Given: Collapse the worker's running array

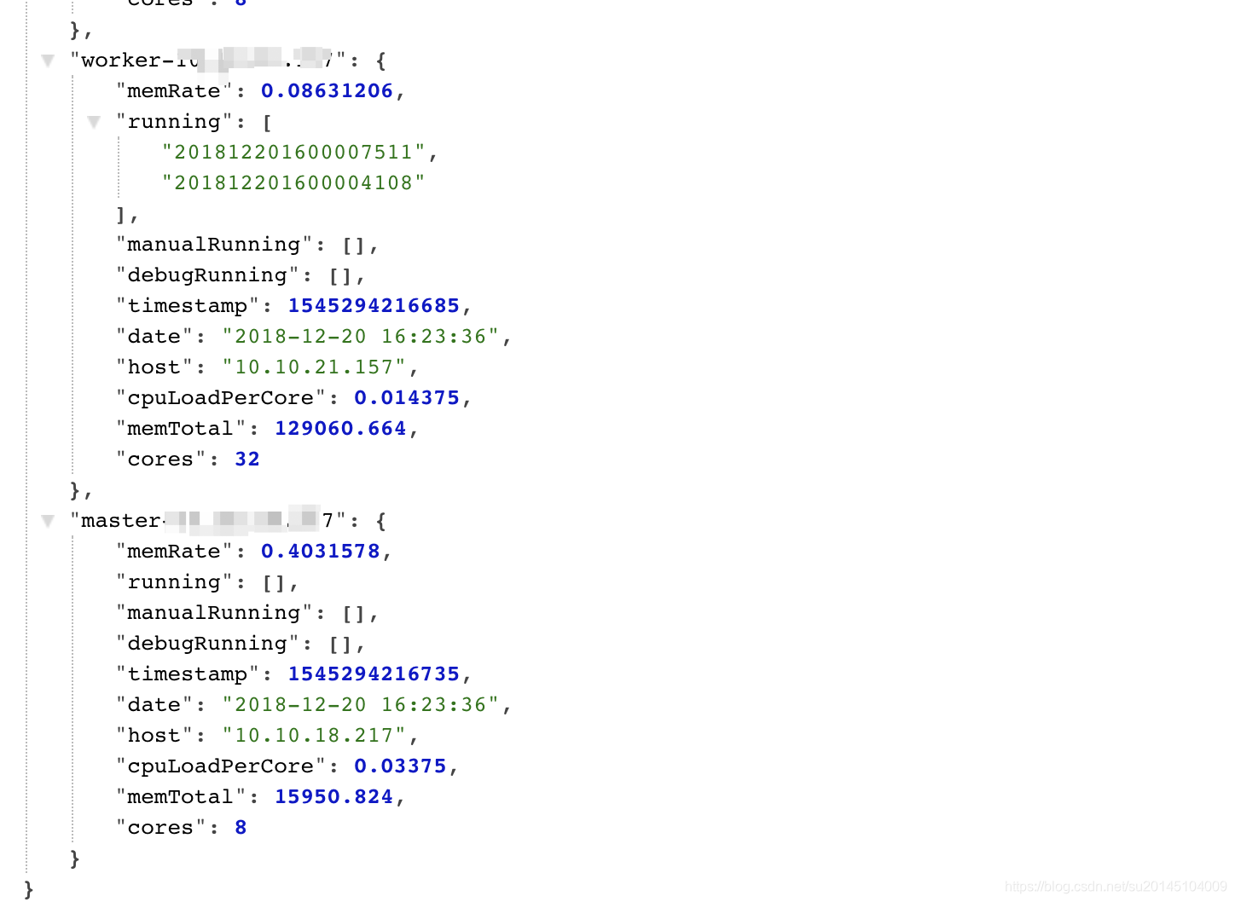Looking at the screenshot, I should [94, 122].
